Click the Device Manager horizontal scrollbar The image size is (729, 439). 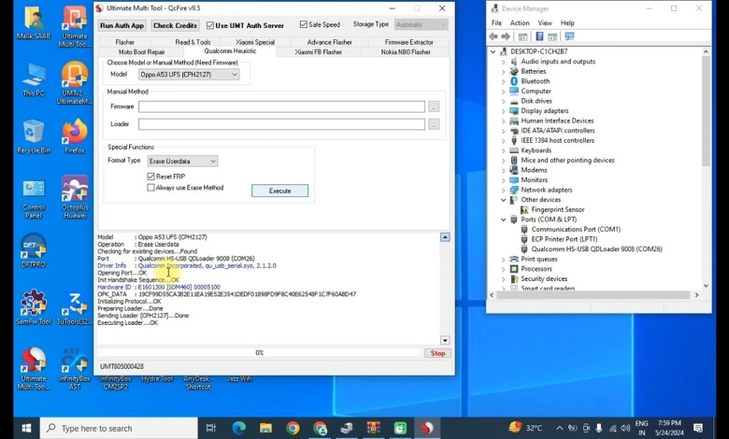coord(593,295)
